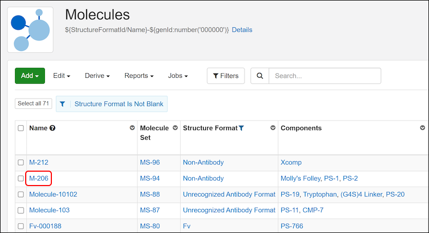
Task: Click the Components column header
Action: pos(301,128)
